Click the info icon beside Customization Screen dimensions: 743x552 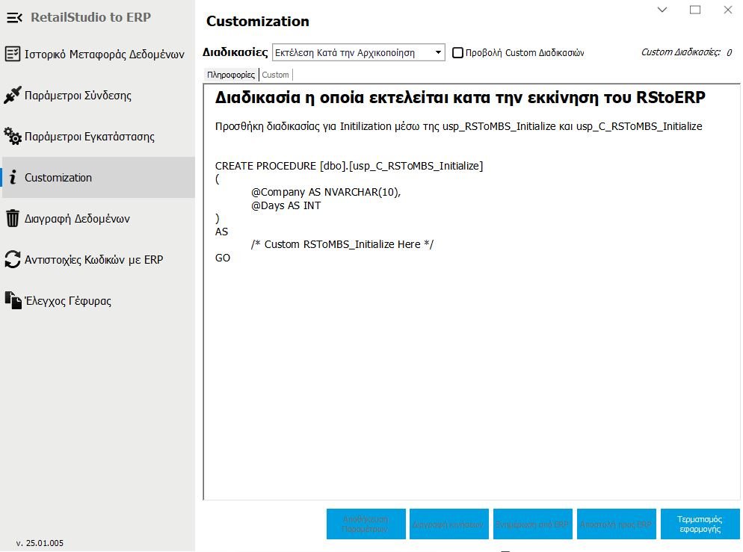[13, 178]
